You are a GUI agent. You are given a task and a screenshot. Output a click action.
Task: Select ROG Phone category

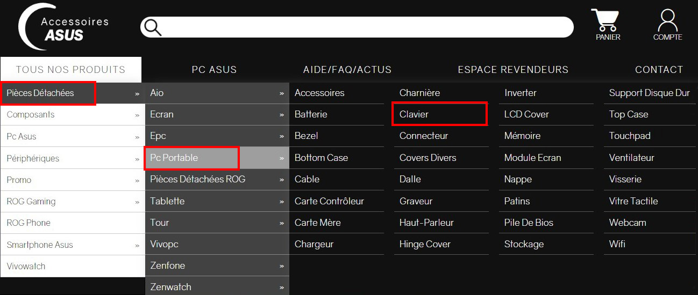coord(73,223)
